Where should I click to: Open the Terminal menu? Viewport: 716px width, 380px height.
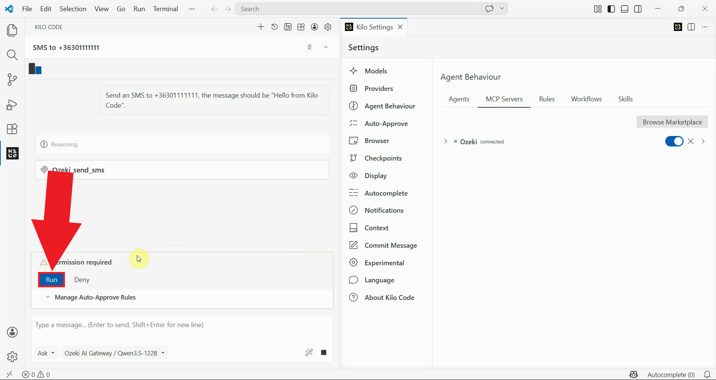[165, 9]
